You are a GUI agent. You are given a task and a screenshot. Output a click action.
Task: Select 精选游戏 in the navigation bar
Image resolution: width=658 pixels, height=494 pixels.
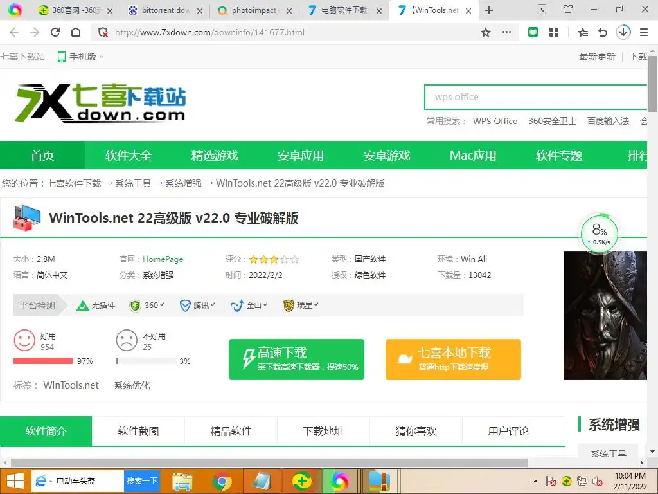(x=215, y=156)
